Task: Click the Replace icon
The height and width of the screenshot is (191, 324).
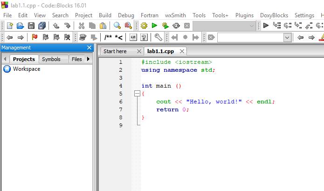Action: 128,26
